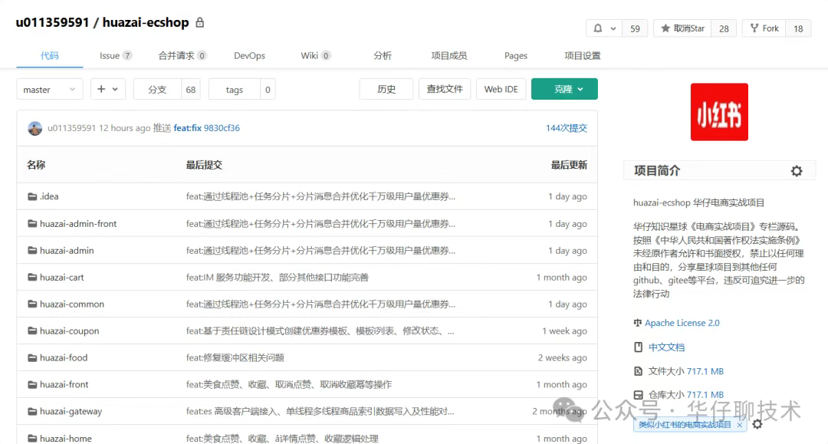828x444 pixels.
Task: Click the huazai-admin folder icon
Action: [x=32, y=250]
